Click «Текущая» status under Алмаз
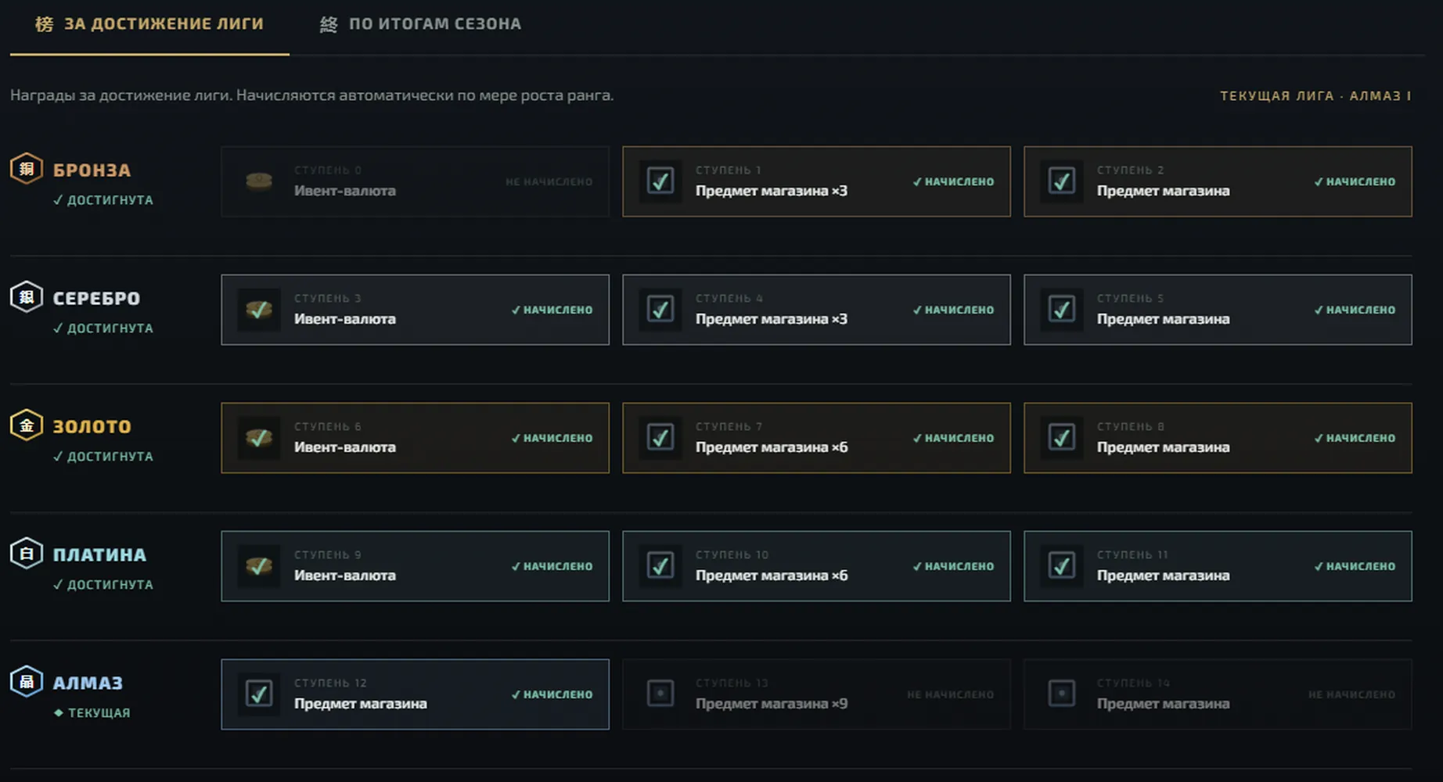Viewport: 1443px width, 782px height. [92, 713]
